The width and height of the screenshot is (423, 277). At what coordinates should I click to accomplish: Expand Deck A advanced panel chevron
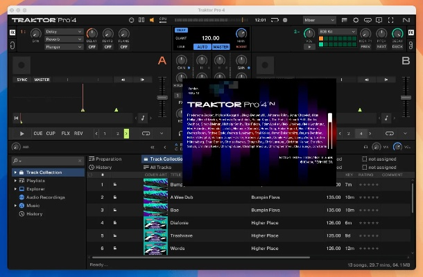tap(162, 134)
